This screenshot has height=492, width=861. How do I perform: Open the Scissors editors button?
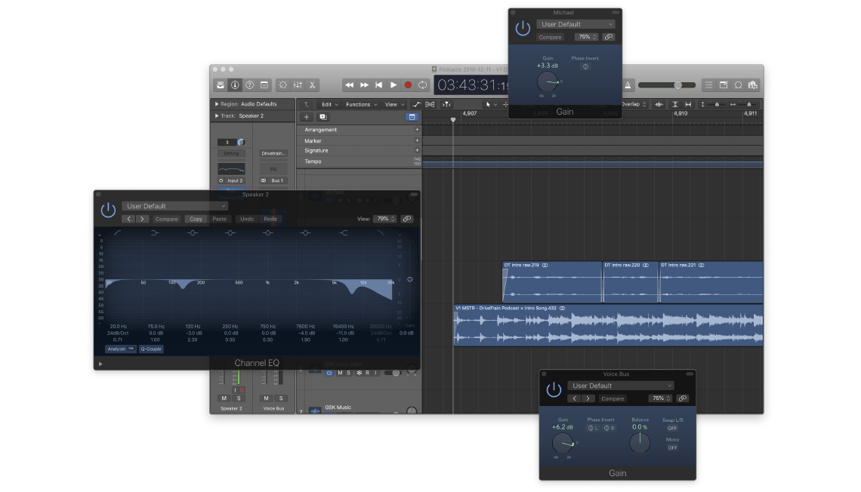coord(312,85)
